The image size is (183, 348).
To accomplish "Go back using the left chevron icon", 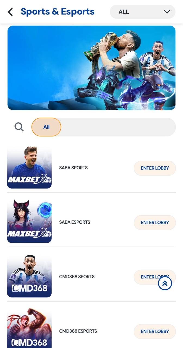I will point(10,12).
